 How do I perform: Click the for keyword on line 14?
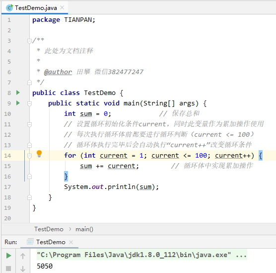[x=70, y=155]
